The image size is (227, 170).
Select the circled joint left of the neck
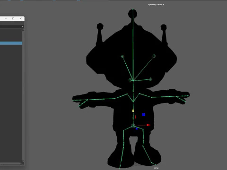(x=130, y=80)
